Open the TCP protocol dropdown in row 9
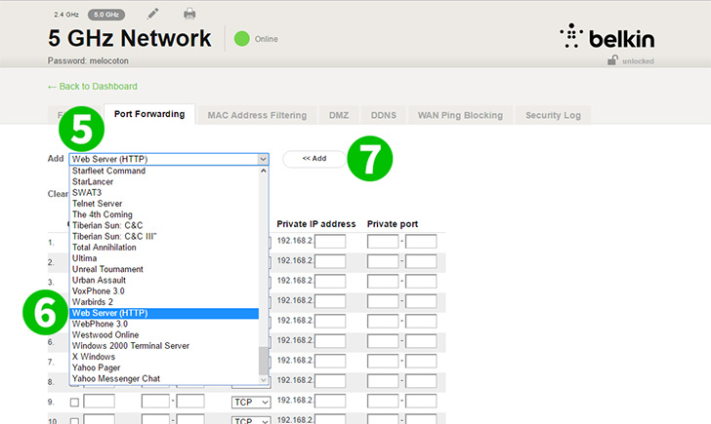The width and height of the screenshot is (711, 424). click(x=251, y=403)
